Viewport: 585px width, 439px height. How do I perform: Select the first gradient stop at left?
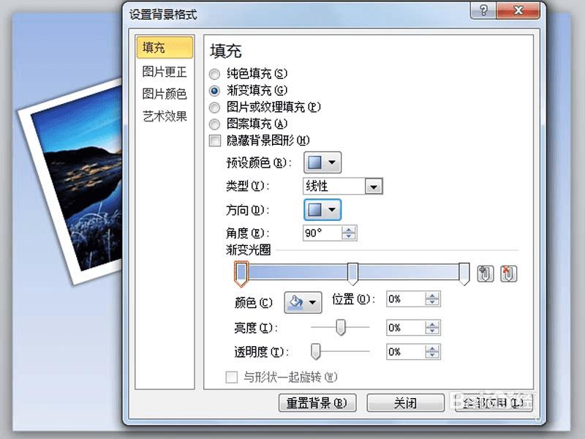241,274
